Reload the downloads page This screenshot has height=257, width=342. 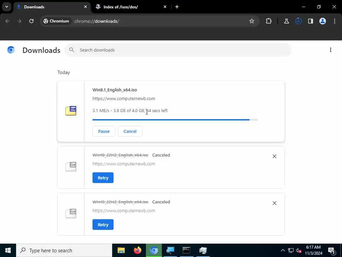pos(31,21)
